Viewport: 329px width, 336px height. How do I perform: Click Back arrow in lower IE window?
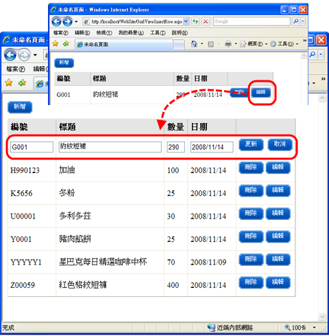point(10,55)
